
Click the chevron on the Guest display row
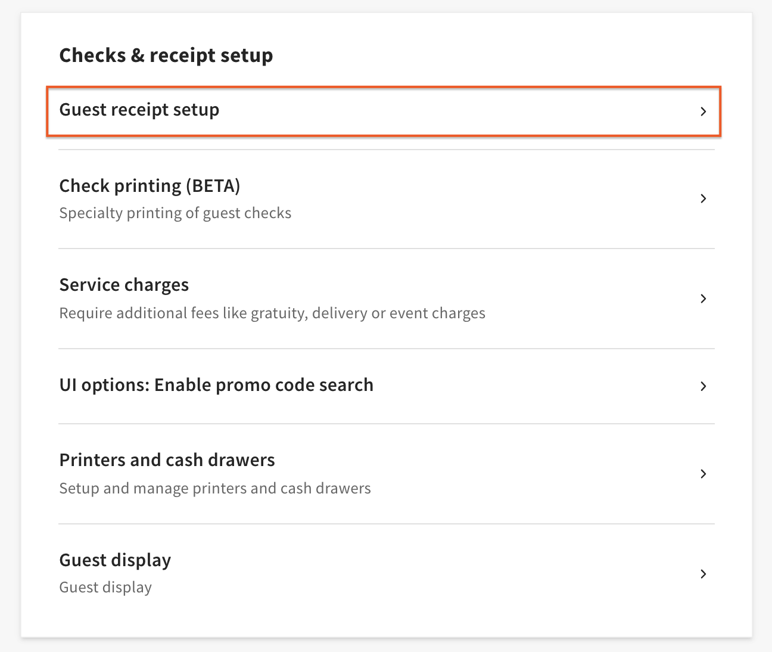pyautogui.click(x=703, y=574)
